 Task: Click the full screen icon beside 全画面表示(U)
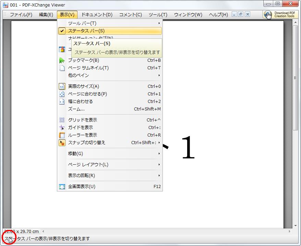pyautogui.click(x=62, y=187)
